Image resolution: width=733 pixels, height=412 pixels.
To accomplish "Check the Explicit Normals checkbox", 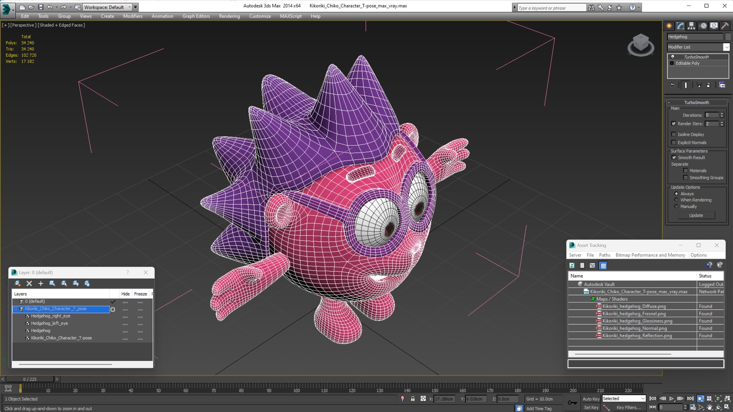I will coord(674,142).
